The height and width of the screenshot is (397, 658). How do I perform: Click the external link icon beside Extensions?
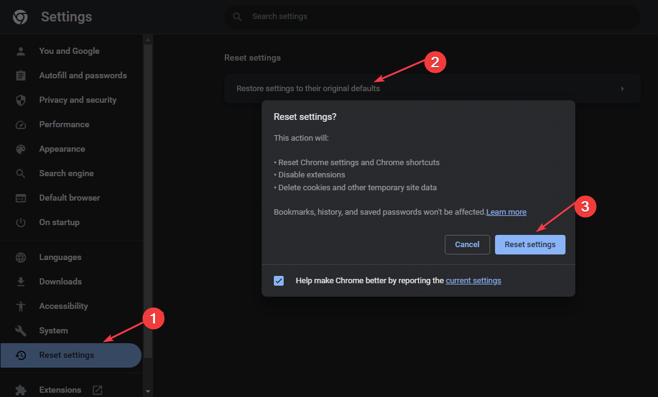point(97,390)
